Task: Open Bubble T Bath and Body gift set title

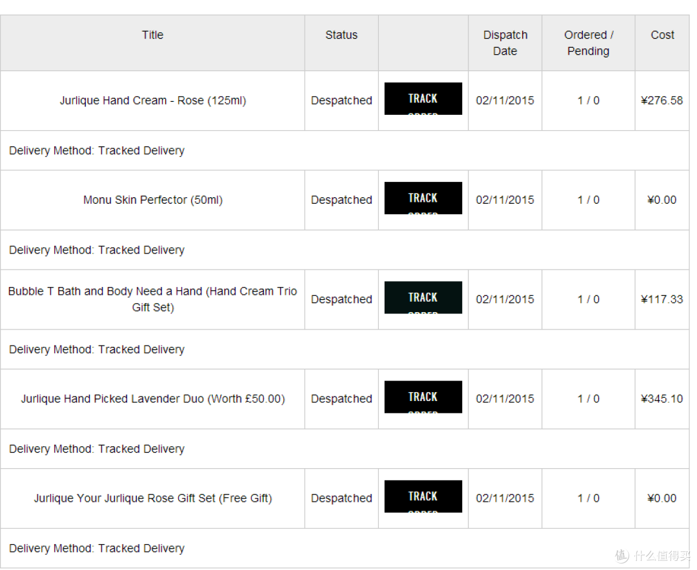Action: 153,299
